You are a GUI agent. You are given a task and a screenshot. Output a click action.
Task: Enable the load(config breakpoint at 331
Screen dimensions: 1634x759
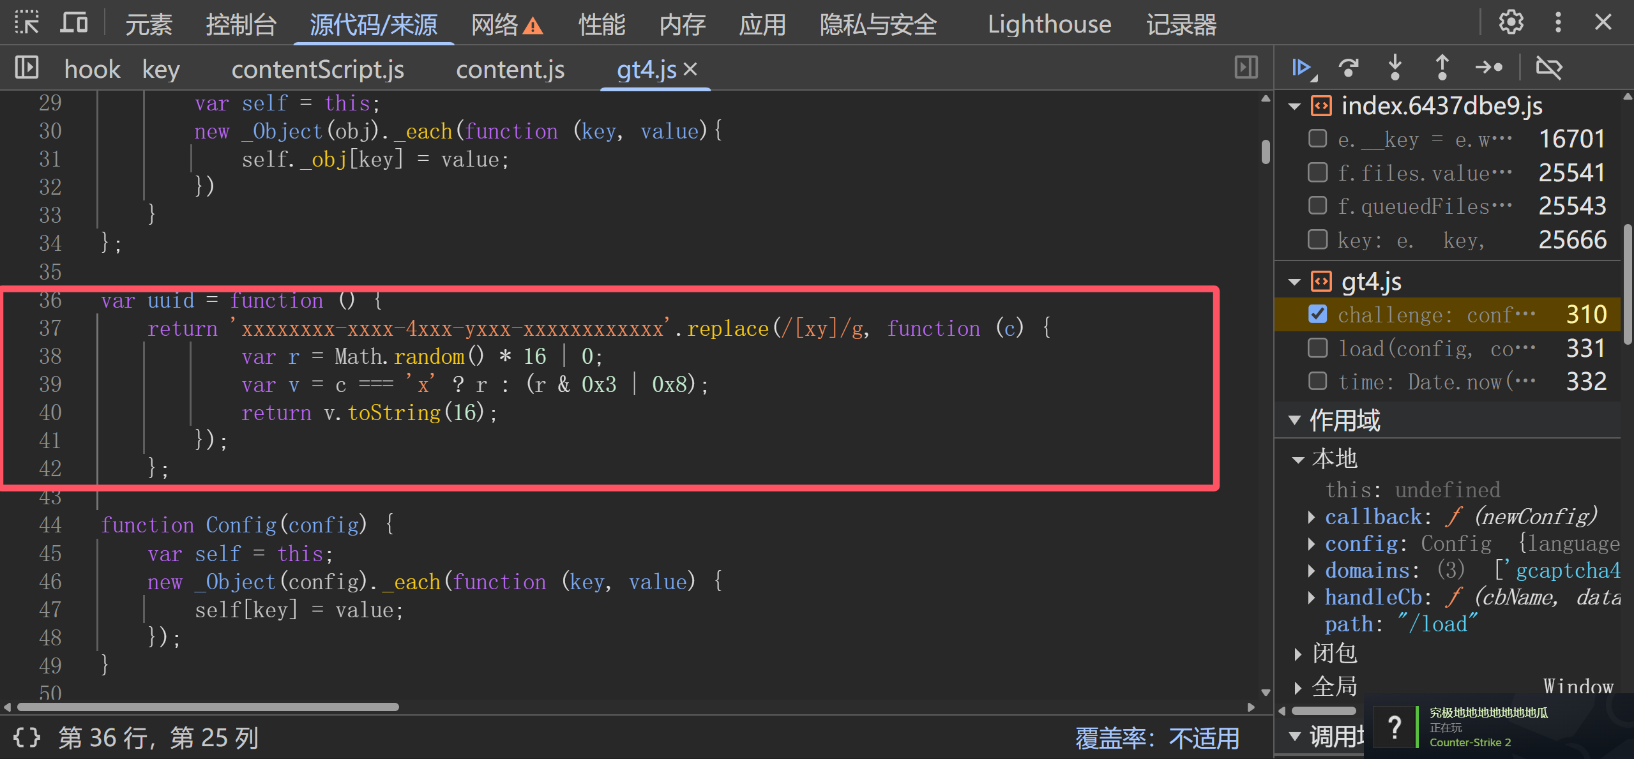1317,348
